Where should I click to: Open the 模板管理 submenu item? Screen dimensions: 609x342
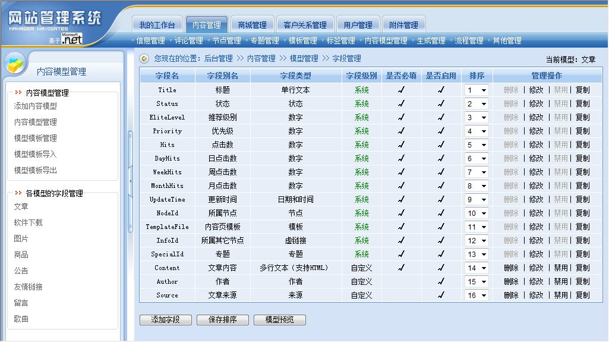pyautogui.click(x=302, y=40)
